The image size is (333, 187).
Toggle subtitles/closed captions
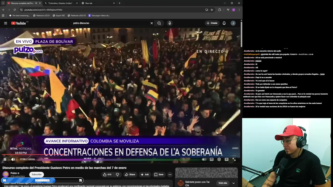[x=212, y=159]
